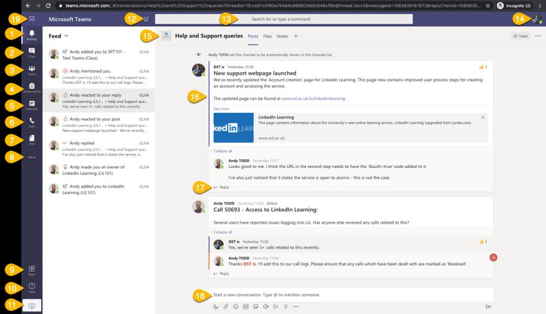Click the Call 50693 post title
Screen dimensions: 546x314
[x=265, y=210]
